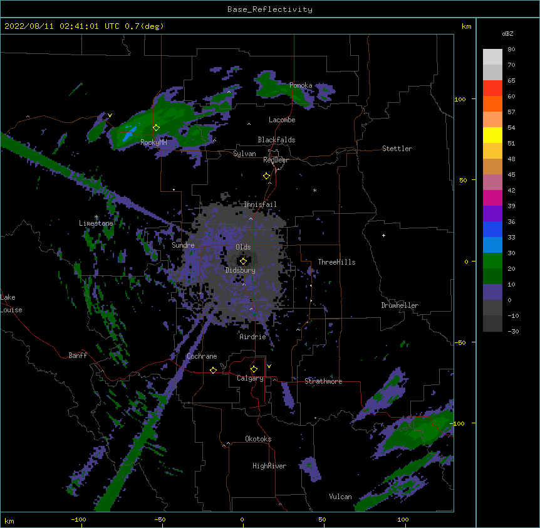Click the blue echo core northwest of RockyMH
Screen dimensions: 540x528
pyautogui.click(x=128, y=134)
